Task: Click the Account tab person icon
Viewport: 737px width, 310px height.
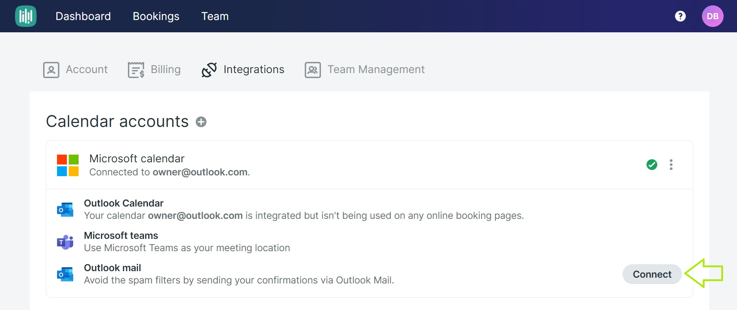Action: pos(51,70)
